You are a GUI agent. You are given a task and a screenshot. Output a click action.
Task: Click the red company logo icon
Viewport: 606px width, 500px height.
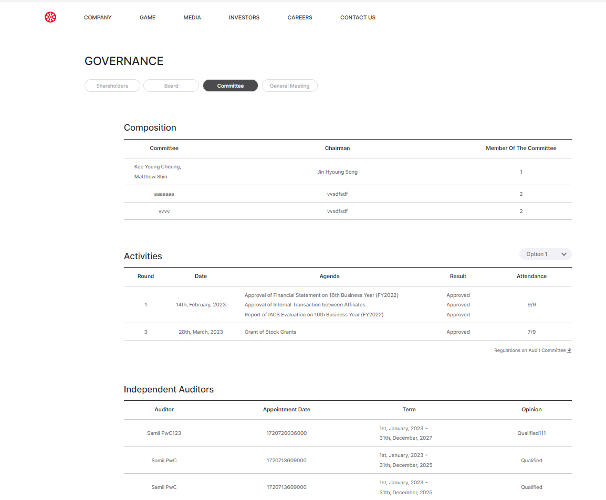pos(50,17)
